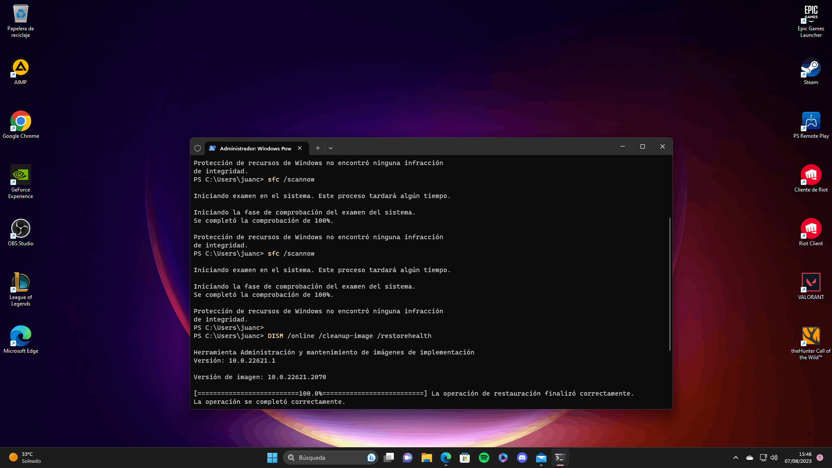Click the admin shield icon in terminal
Image resolution: width=832 pixels, height=468 pixels.
(198, 148)
